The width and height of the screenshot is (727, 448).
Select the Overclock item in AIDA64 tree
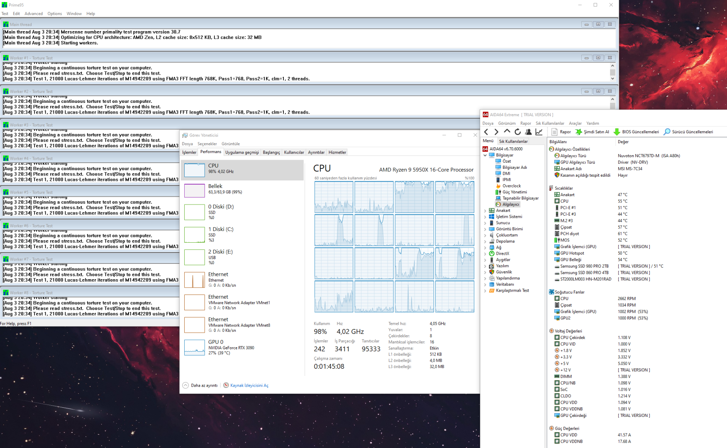point(511,186)
